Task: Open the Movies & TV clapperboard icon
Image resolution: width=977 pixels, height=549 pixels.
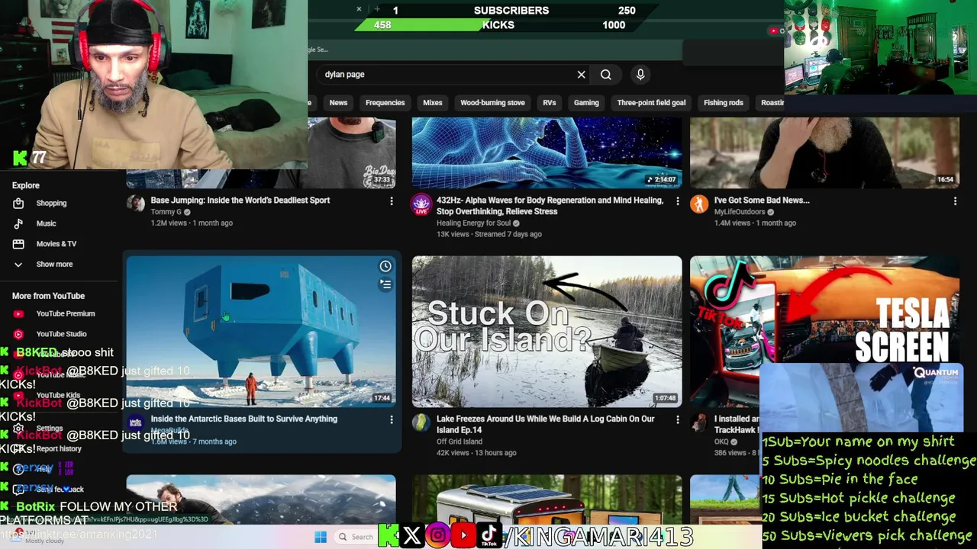Action: (x=18, y=244)
